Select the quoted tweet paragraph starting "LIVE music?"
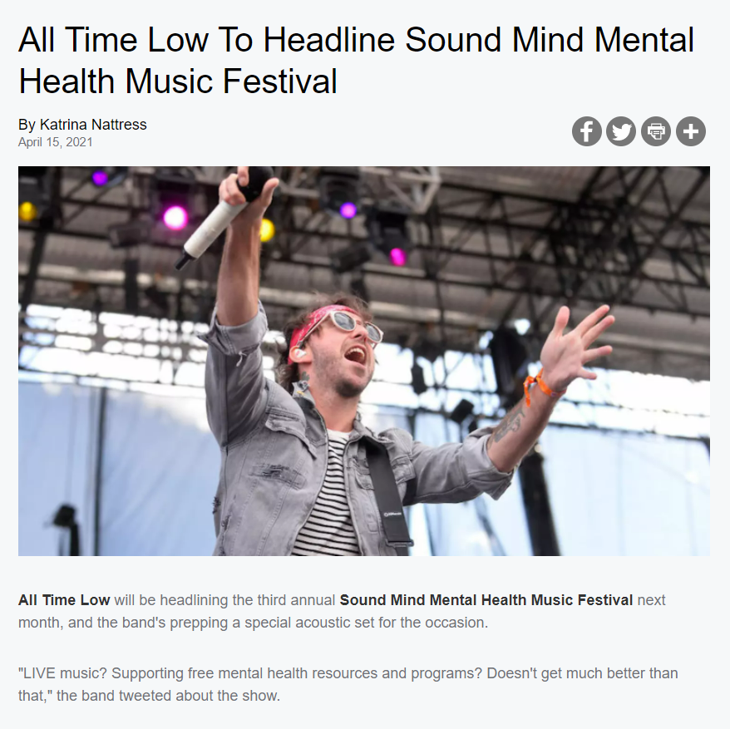Image resolution: width=730 pixels, height=729 pixels. pos(348,684)
